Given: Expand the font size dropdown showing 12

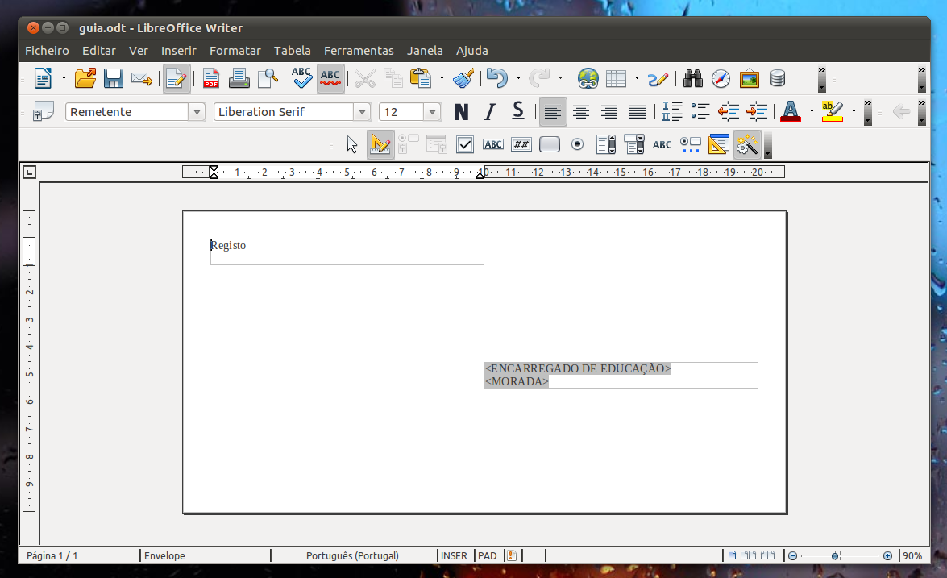Looking at the screenshot, I should (431, 111).
